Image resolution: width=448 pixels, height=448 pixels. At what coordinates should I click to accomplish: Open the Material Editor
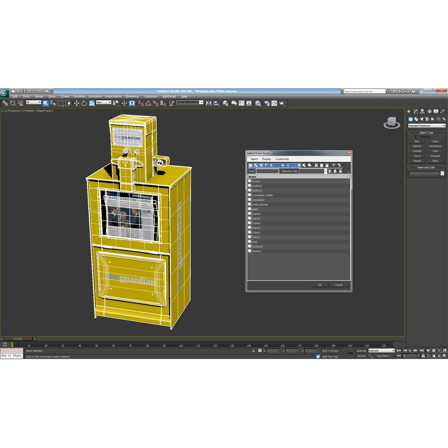[x=258, y=103]
